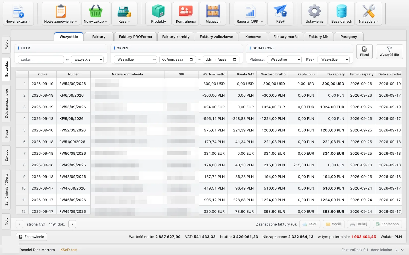This screenshot has width=409, height=255.
Task: Expand the search field scope dropdown
Action: coord(87,59)
